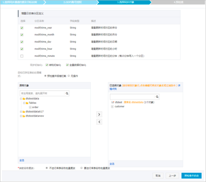This screenshot has width=206, height=182.
Task: Click the String type of modifytime_month row
Action: 73,35
